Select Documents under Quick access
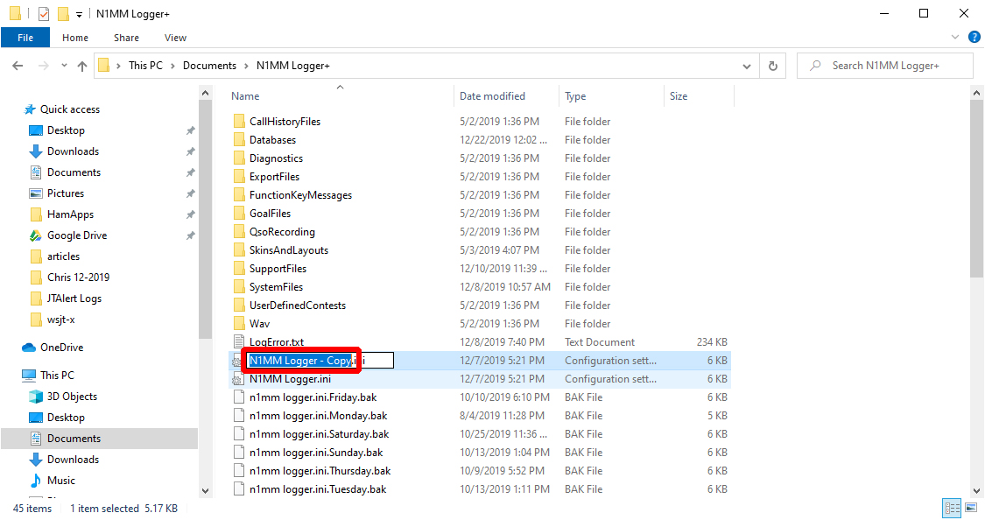985x520 pixels. [74, 172]
